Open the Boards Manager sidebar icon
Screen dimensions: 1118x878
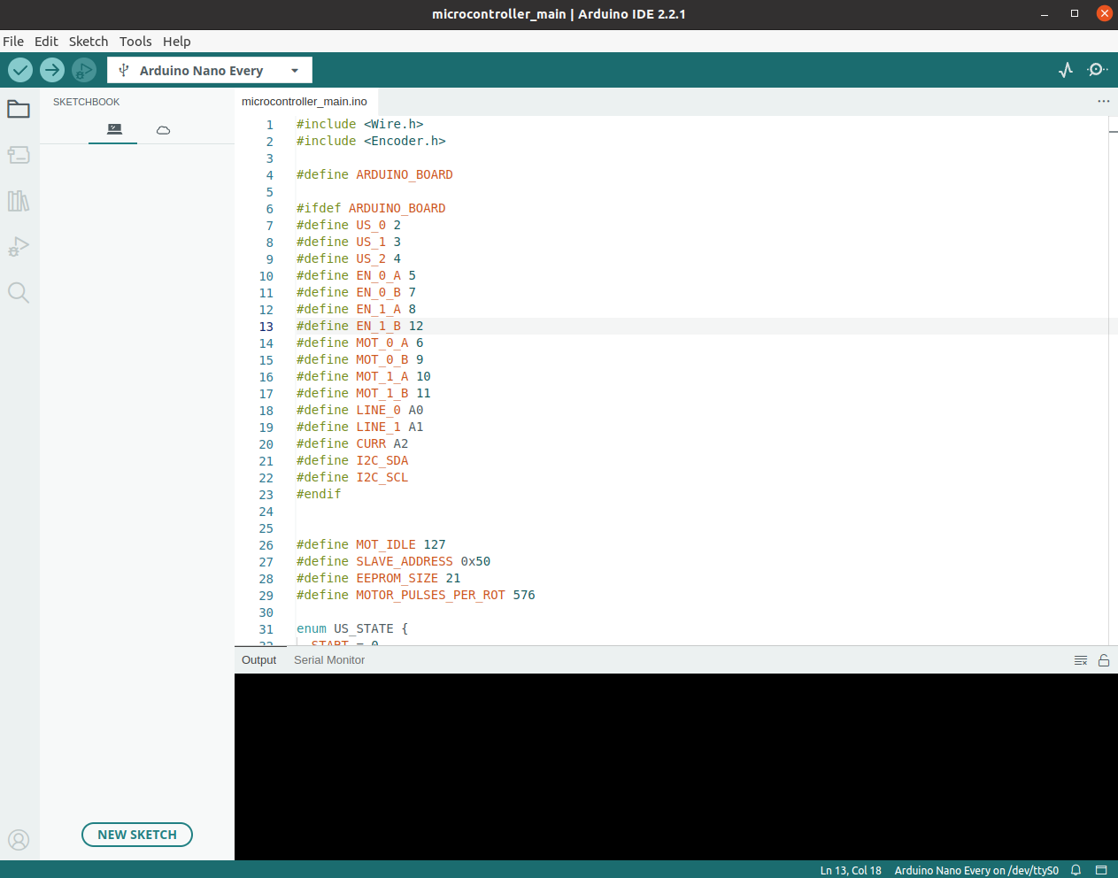pyautogui.click(x=19, y=155)
